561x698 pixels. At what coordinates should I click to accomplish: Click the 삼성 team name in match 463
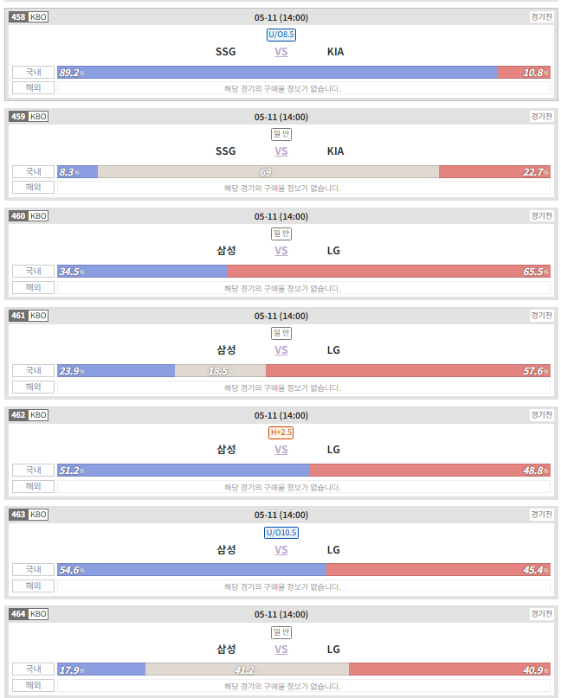226,550
